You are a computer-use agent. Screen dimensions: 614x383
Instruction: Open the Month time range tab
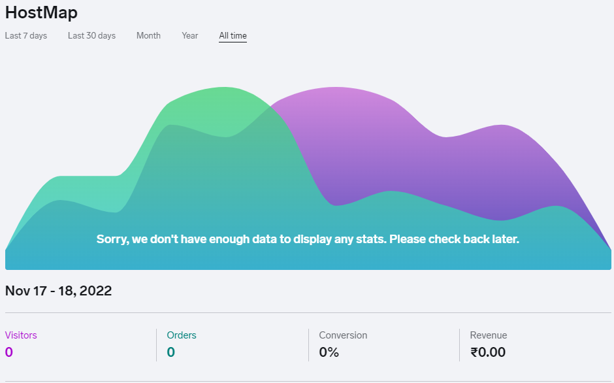click(x=148, y=36)
